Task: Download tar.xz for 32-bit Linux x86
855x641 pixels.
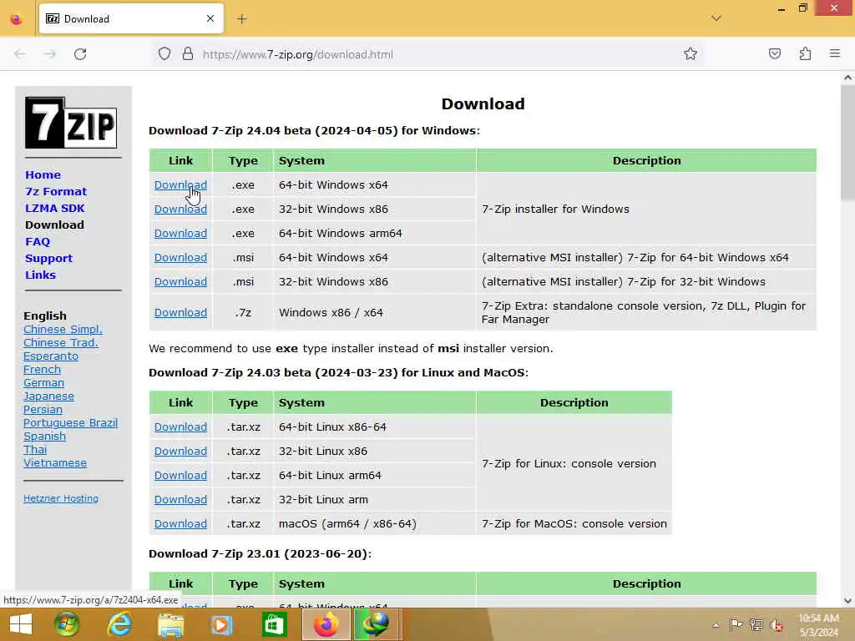Action: coord(180,452)
